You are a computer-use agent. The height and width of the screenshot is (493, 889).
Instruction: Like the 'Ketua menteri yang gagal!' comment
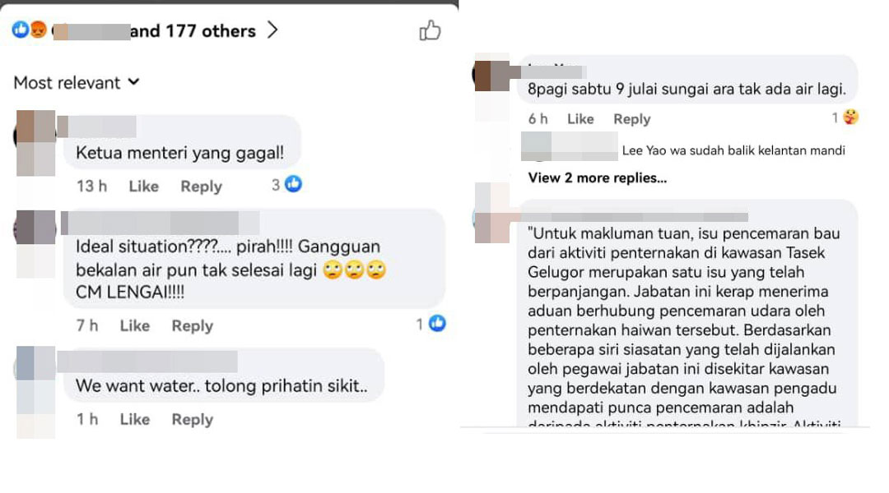(143, 187)
